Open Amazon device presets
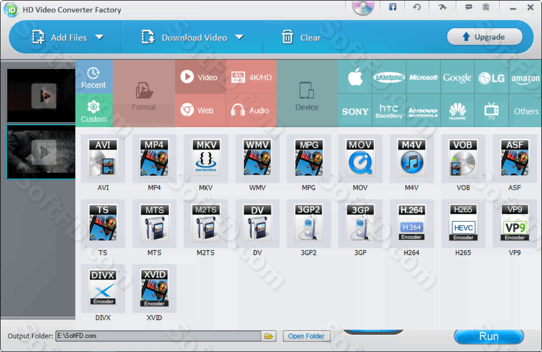The image size is (542, 352). point(525,77)
